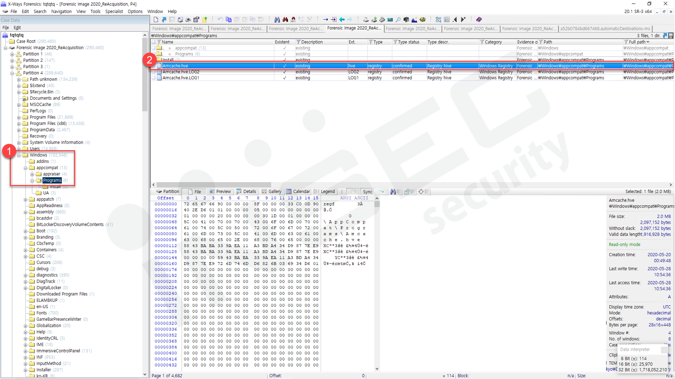This screenshot has height=379, width=675.
Task: Expand the diagnostics folder node
Action: (26, 276)
